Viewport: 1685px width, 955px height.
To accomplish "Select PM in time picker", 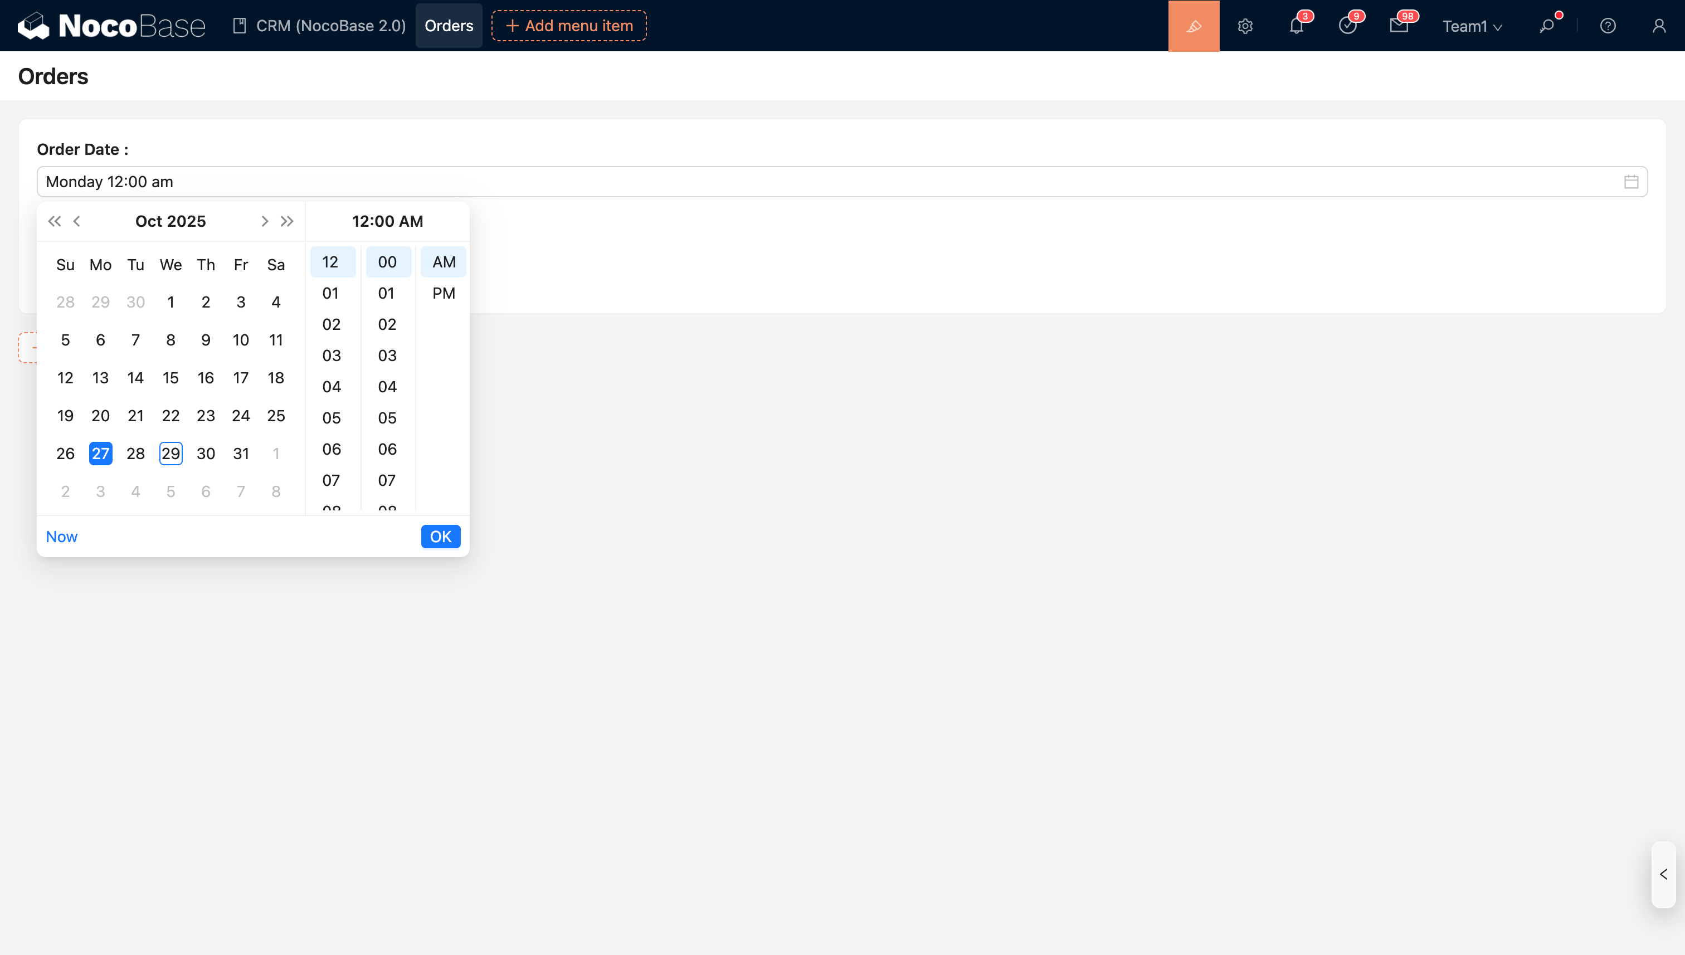I will coord(444,293).
